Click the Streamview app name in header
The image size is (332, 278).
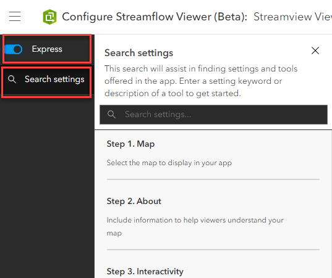[x=292, y=17]
